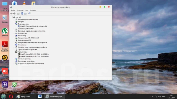
Task: Launch the AIMP desktop shortcut
Action: pyautogui.click(x=5, y=59)
